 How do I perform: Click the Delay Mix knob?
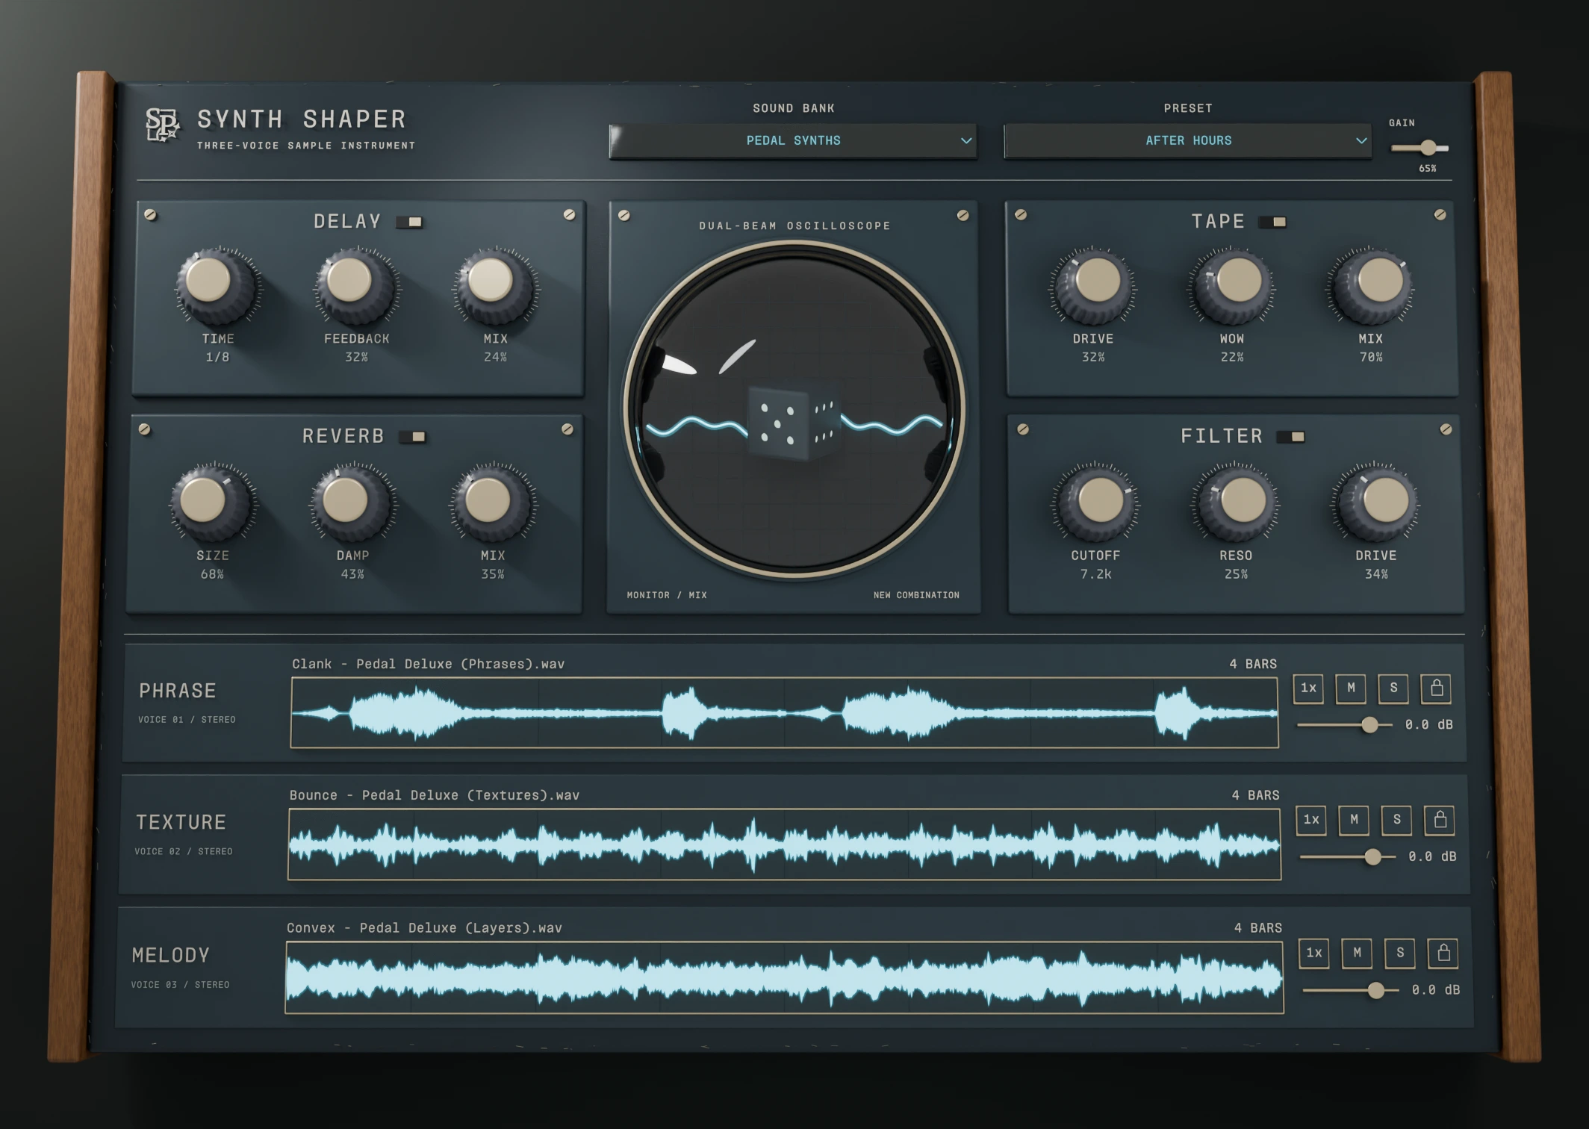tap(494, 287)
